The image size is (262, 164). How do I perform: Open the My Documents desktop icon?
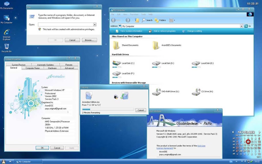7,5
